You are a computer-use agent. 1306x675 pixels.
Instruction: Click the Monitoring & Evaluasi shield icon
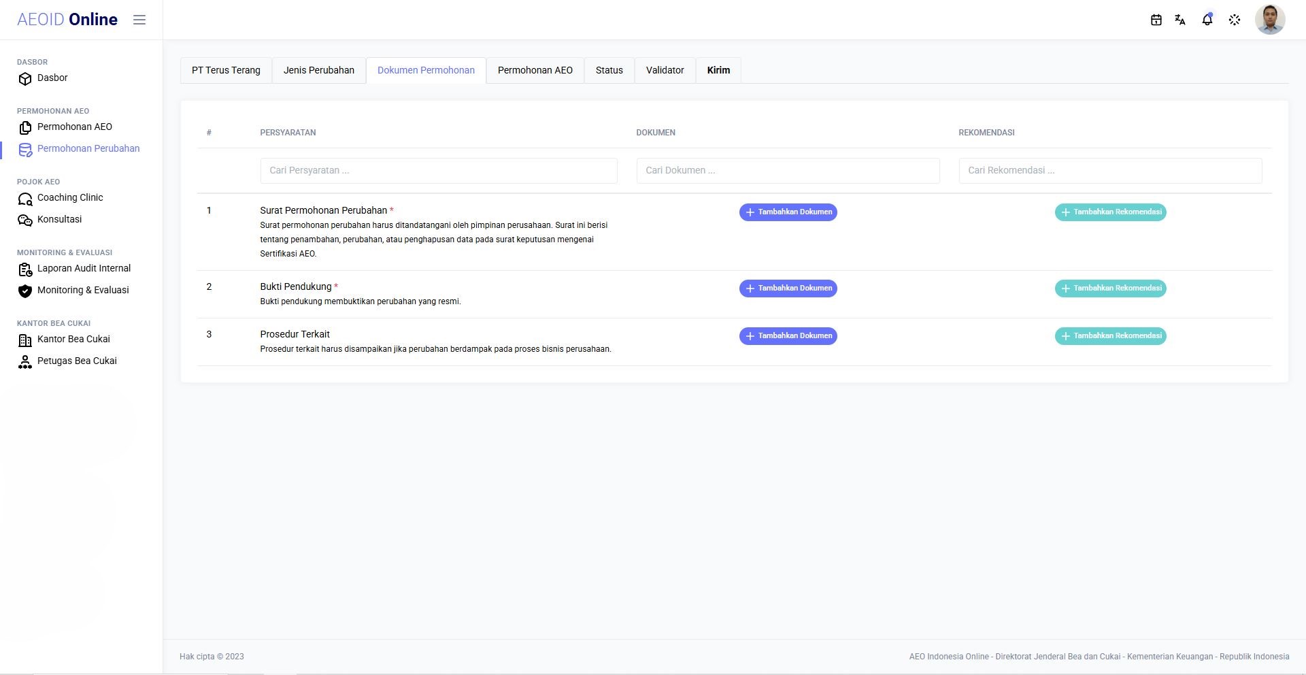[x=25, y=291]
